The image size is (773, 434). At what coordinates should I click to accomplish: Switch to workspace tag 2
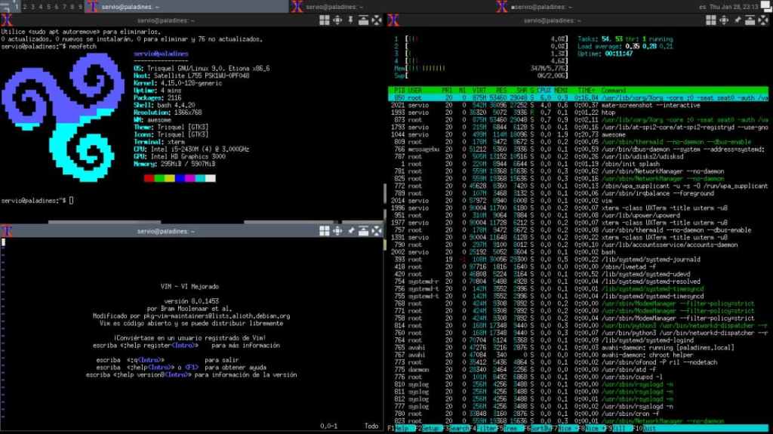[26, 6]
